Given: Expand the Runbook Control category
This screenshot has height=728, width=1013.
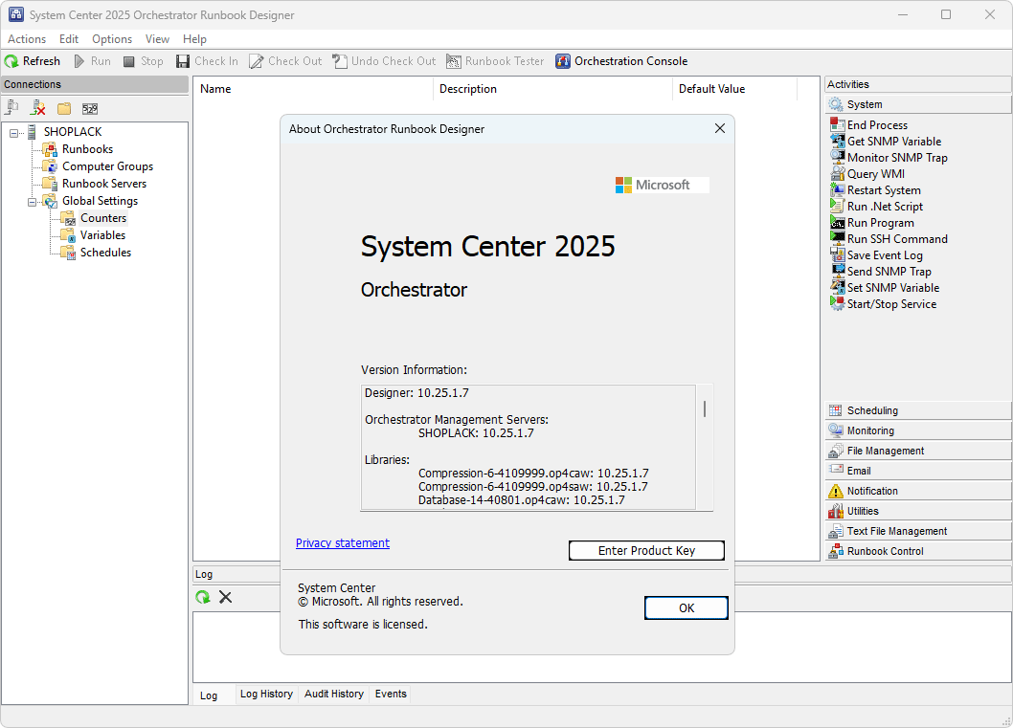Looking at the screenshot, I should pyautogui.click(x=918, y=550).
